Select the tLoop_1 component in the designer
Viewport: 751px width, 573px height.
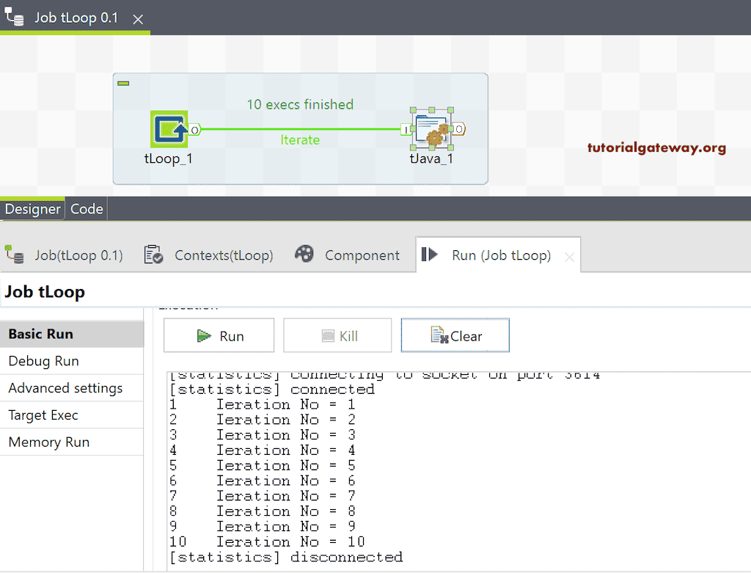click(169, 129)
